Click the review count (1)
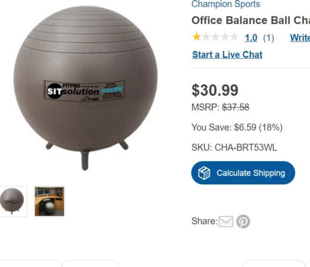This screenshot has width=310, height=267. pos(269,38)
